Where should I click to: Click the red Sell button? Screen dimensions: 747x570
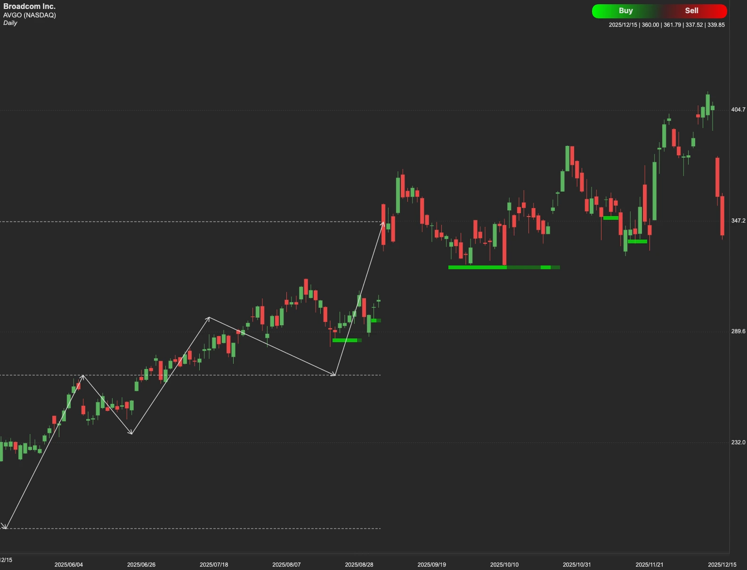(692, 11)
